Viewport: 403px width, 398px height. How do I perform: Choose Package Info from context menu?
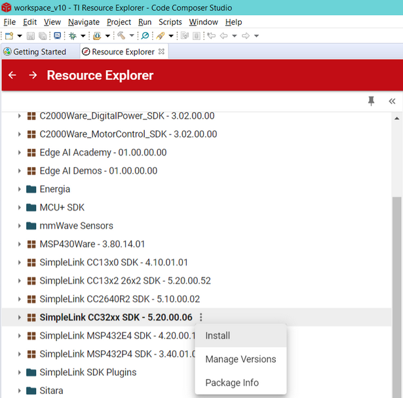[x=240, y=382]
